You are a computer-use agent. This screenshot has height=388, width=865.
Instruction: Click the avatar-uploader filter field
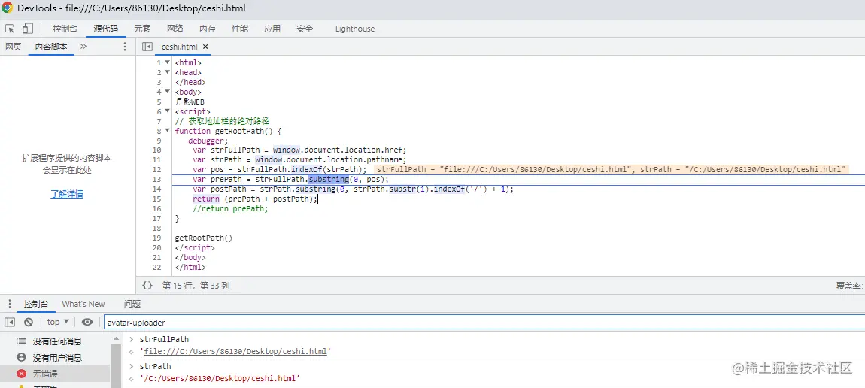click(x=484, y=323)
